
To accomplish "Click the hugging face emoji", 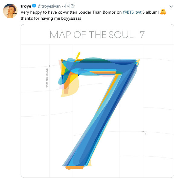I will pyautogui.click(x=163, y=12).
